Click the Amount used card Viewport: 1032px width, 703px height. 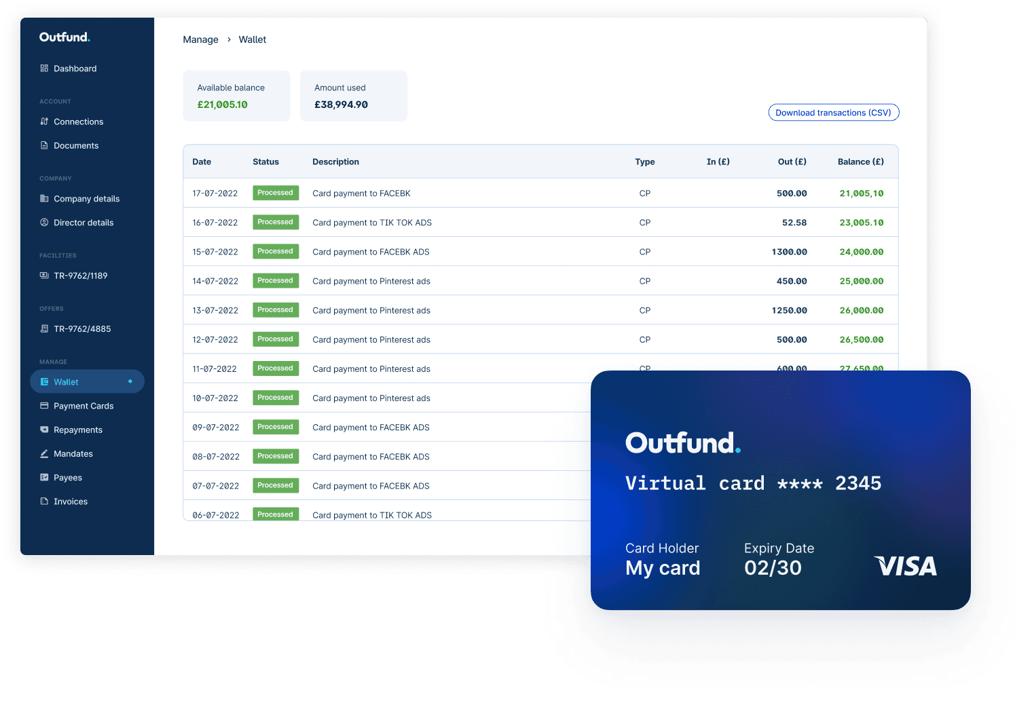pyautogui.click(x=354, y=96)
